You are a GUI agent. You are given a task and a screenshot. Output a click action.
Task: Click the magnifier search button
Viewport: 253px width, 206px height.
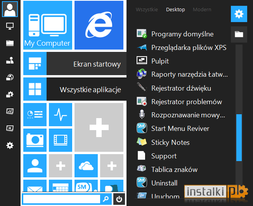pyautogui.click(x=106, y=199)
